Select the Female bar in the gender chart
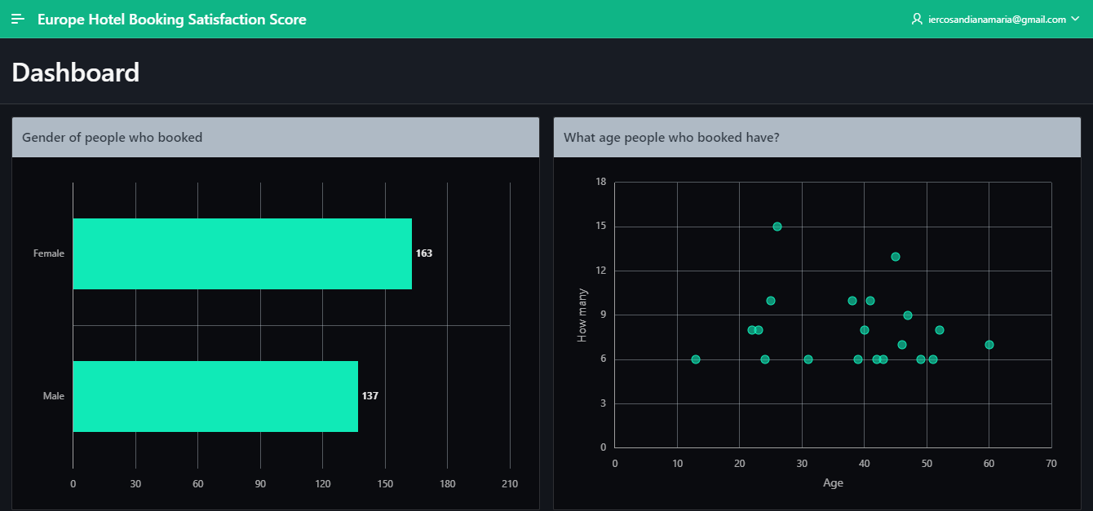 242,253
